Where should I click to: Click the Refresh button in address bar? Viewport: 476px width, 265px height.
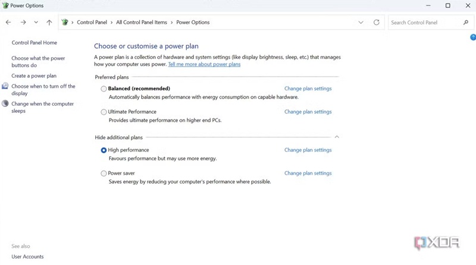[376, 23]
